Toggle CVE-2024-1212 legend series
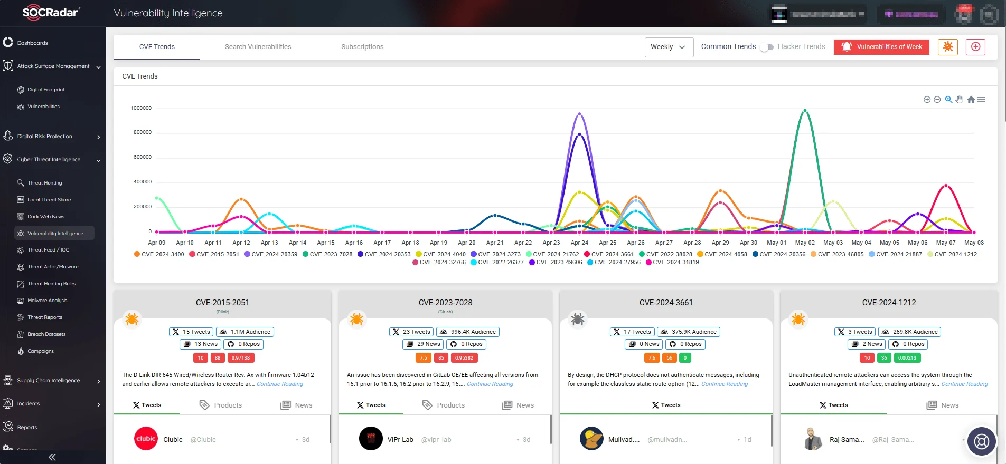 [x=952, y=254]
